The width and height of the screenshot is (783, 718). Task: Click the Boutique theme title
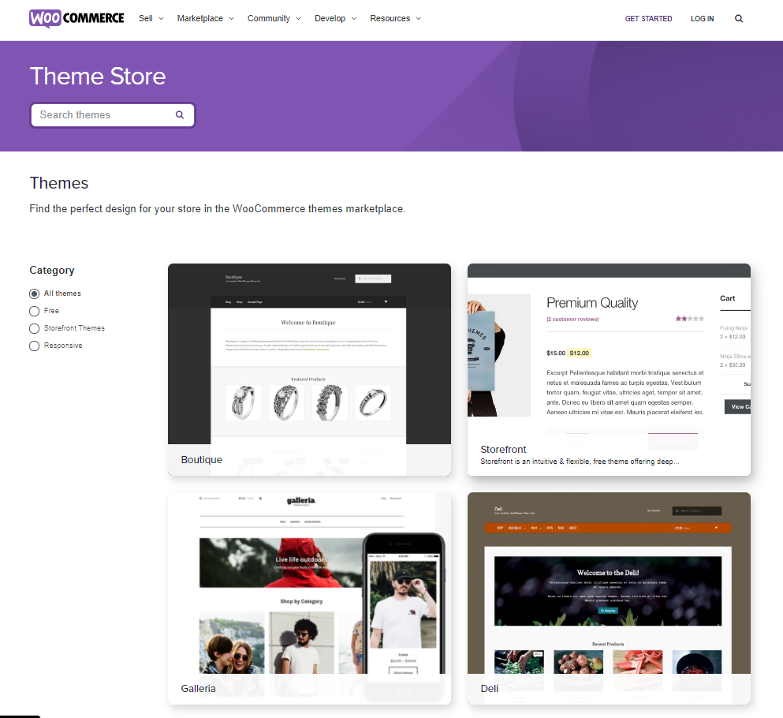point(202,460)
